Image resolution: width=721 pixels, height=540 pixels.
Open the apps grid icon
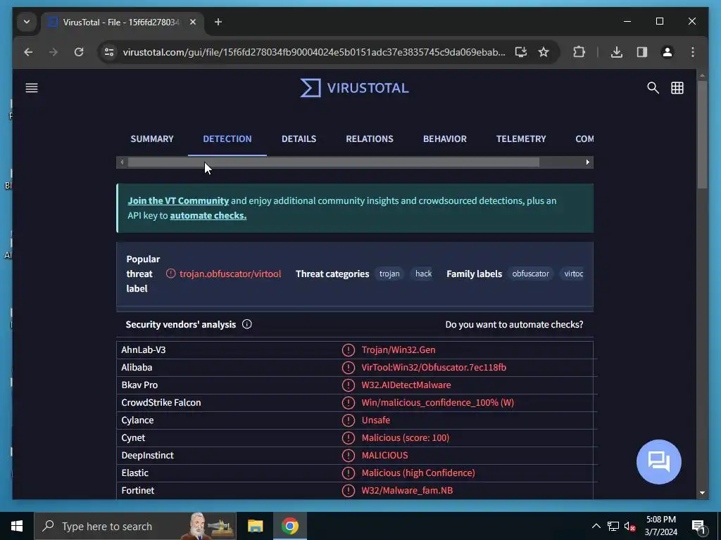(x=677, y=88)
